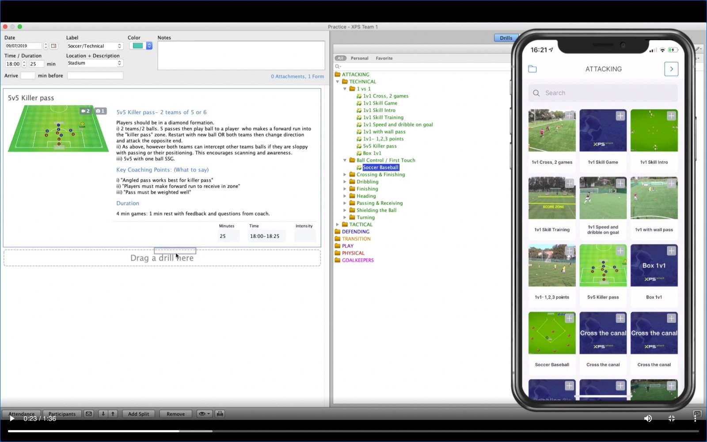
Task: Switch to the Drills tab
Action: [506, 38]
